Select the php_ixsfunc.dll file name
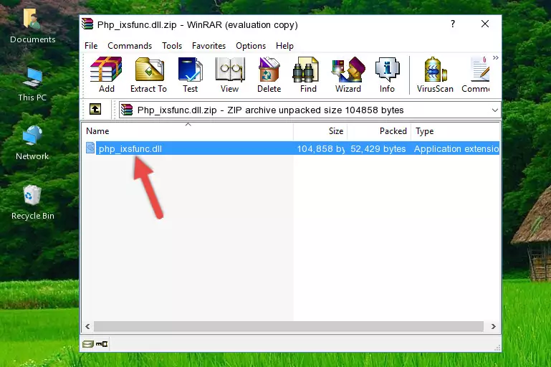Screen dimensions: 551x367 130,148
